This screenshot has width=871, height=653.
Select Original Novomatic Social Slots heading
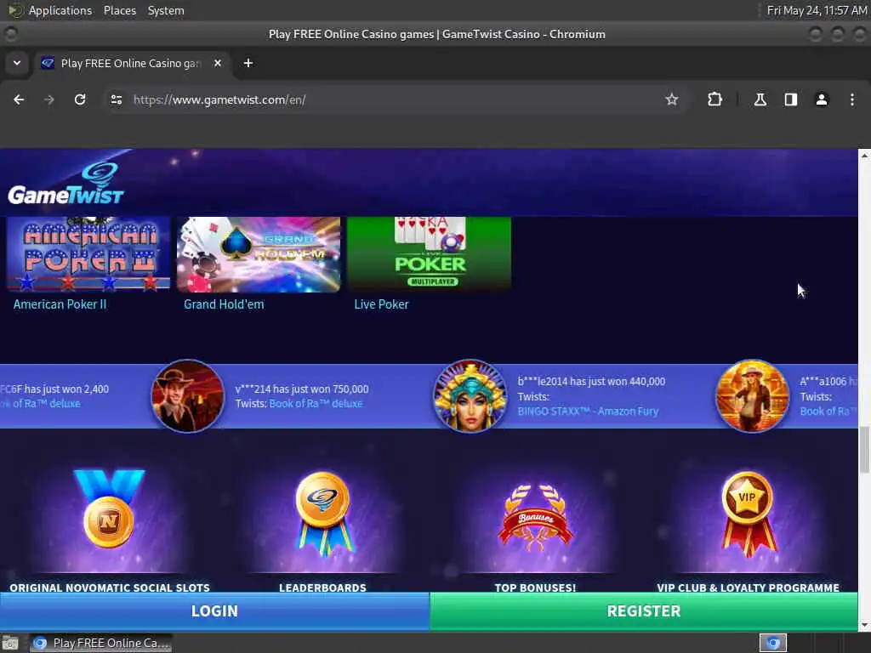tap(110, 588)
